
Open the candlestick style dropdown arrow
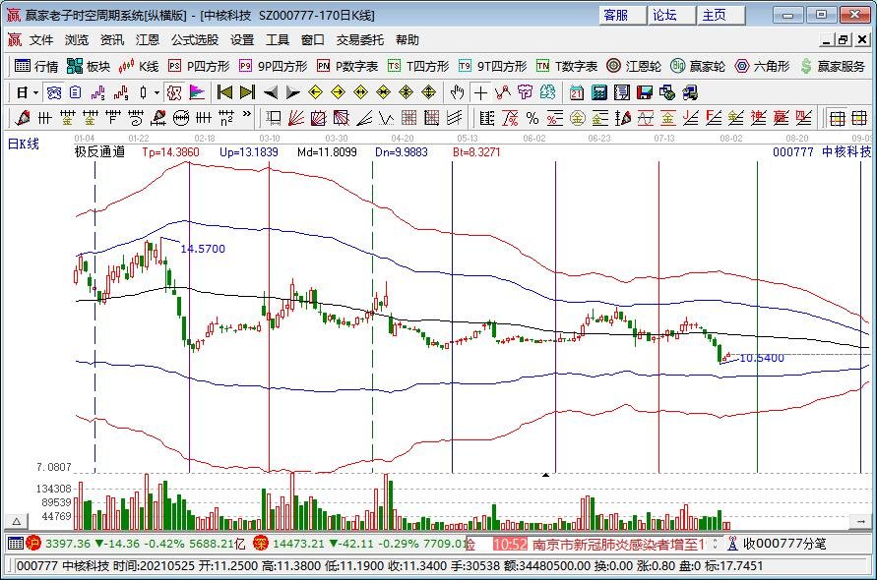157,92
